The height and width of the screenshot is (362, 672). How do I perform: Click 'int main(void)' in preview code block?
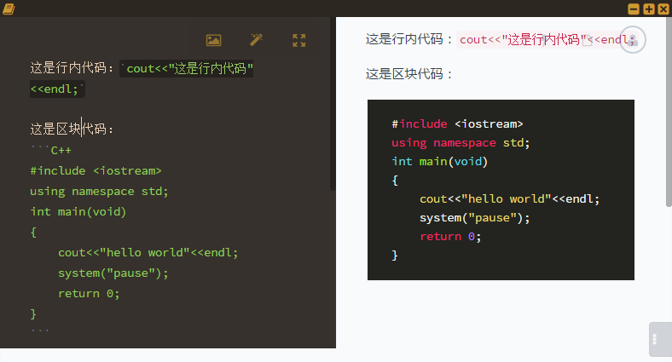[440, 162]
